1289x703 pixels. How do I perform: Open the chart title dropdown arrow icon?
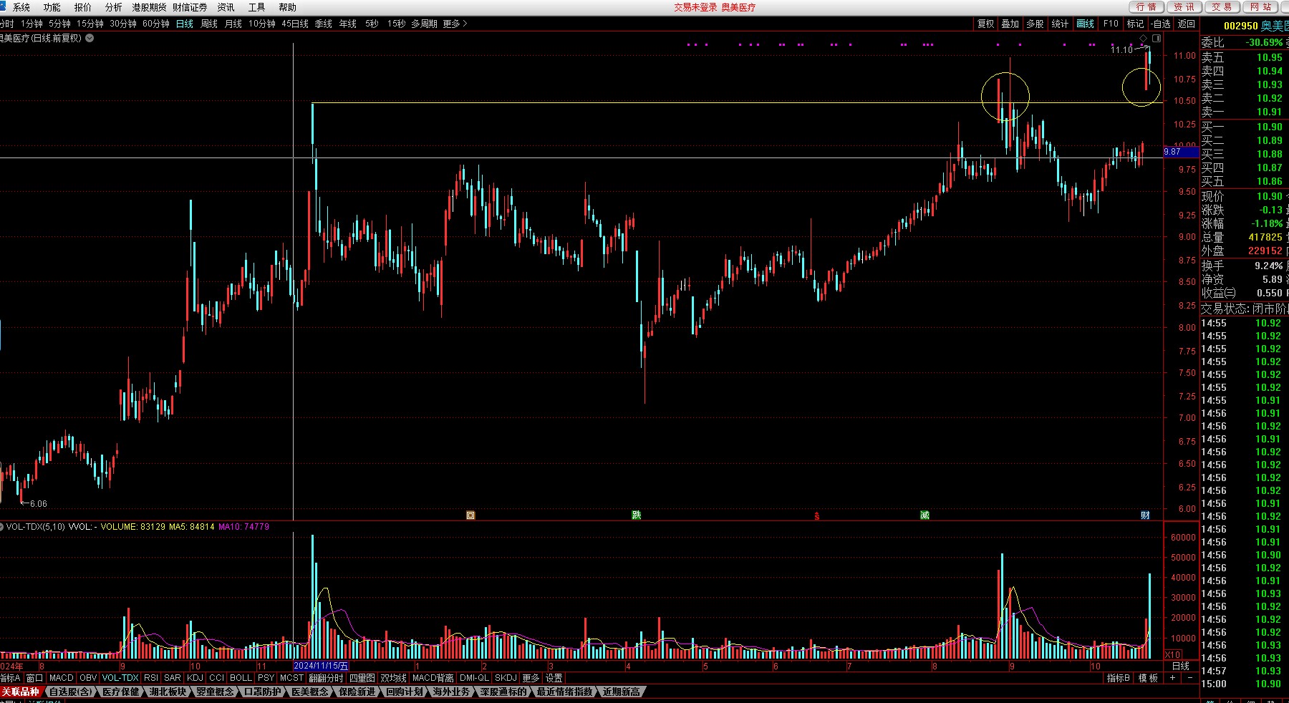pos(90,38)
